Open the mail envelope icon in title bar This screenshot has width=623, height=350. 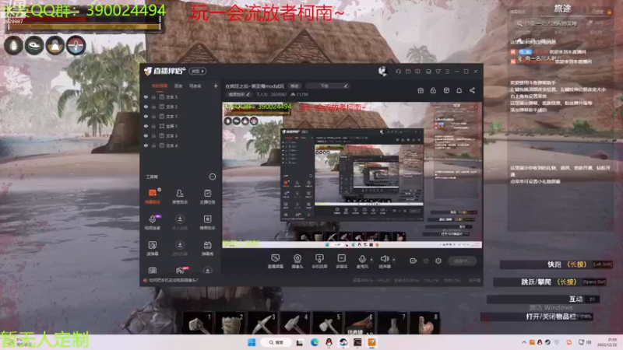[408, 72]
